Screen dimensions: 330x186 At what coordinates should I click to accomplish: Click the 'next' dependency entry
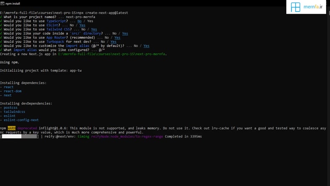click(8, 95)
